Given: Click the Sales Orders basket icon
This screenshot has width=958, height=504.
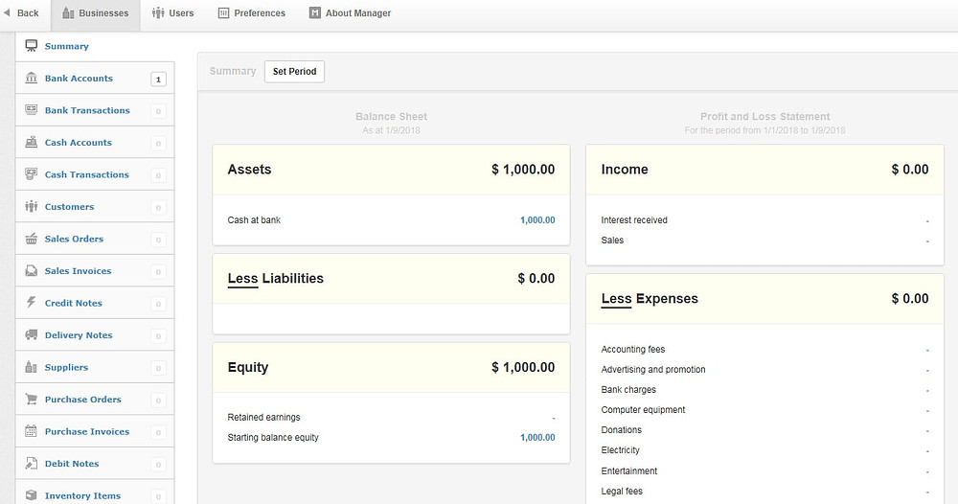Looking at the screenshot, I should tap(32, 239).
